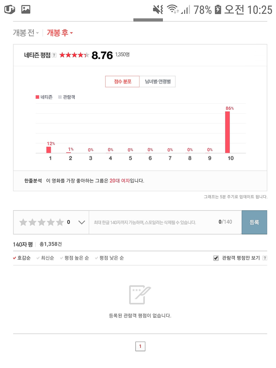This screenshot has height=368, width=276.
Task: Toggle the 관람객 평점만 보기 checkbox
Action: pyautogui.click(x=216, y=258)
